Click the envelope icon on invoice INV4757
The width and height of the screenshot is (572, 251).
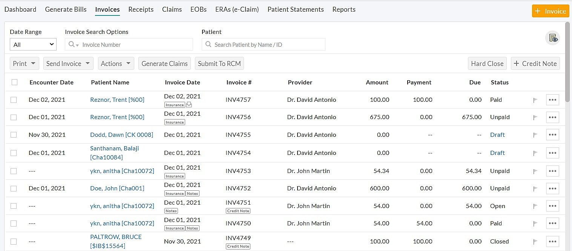189,105
